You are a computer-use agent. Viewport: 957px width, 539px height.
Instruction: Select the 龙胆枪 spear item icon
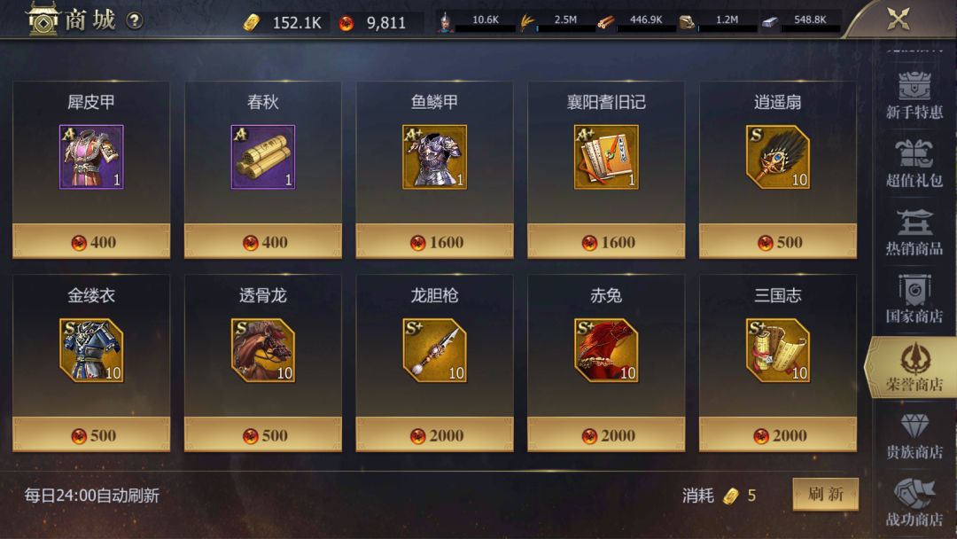point(434,350)
